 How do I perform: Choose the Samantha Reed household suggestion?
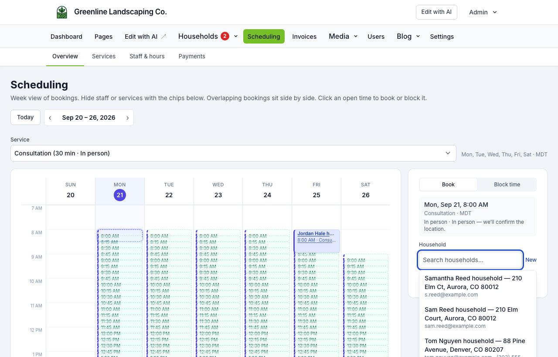coord(478,286)
